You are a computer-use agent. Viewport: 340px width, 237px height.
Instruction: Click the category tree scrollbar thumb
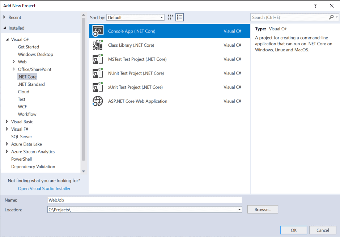(84, 89)
